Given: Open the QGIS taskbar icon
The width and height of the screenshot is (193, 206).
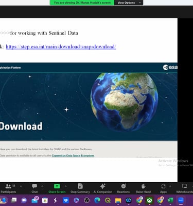Looking at the screenshot, I should (x=108, y=200).
